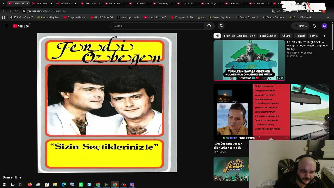
Task: Open Microsoft Store from the taskbar
Action: pyautogui.click(x=47, y=185)
